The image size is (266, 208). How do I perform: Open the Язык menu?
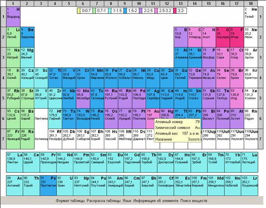click(127, 201)
